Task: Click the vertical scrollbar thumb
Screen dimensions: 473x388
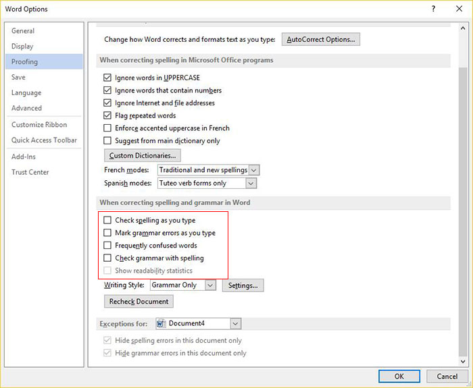Action: (x=463, y=212)
